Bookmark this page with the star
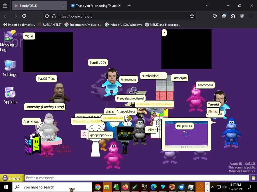 tap(192, 16)
